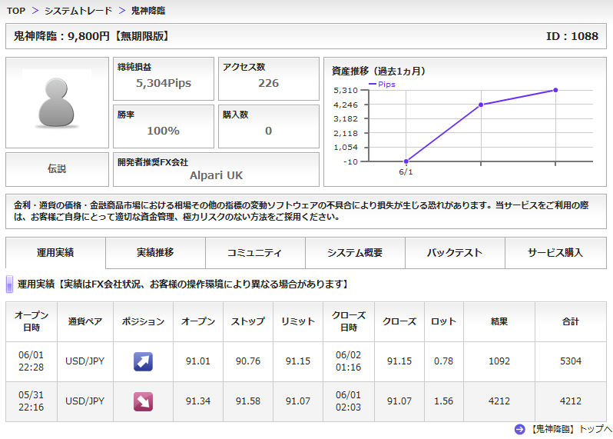Open the バックテスト tab

tap(455, 253)
